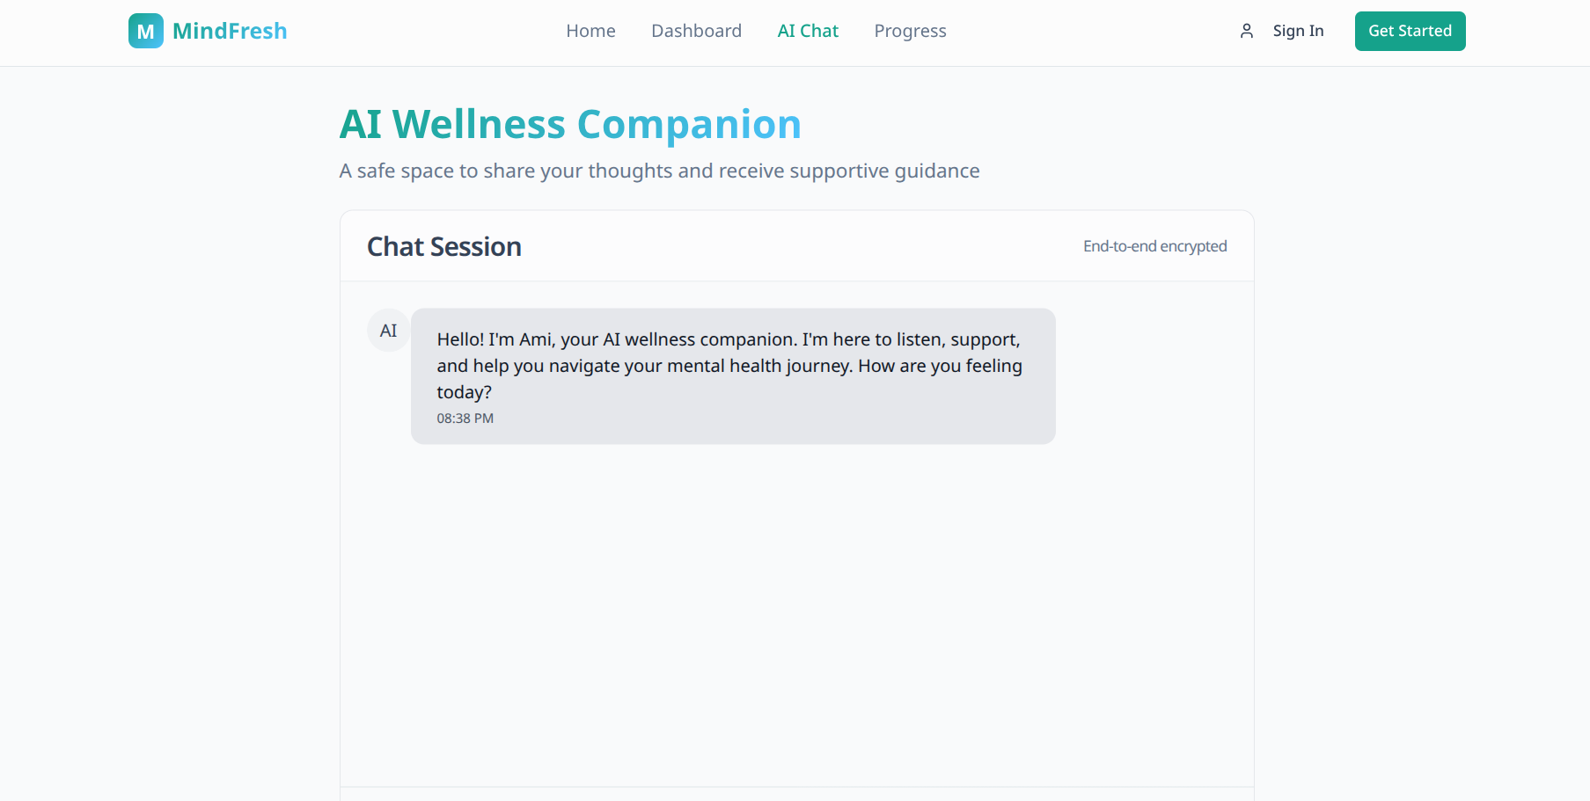The width and height of the screenshot is (1590, 801).
Task: Click the Chat Session header title
Action: click(x=443, y=246)
